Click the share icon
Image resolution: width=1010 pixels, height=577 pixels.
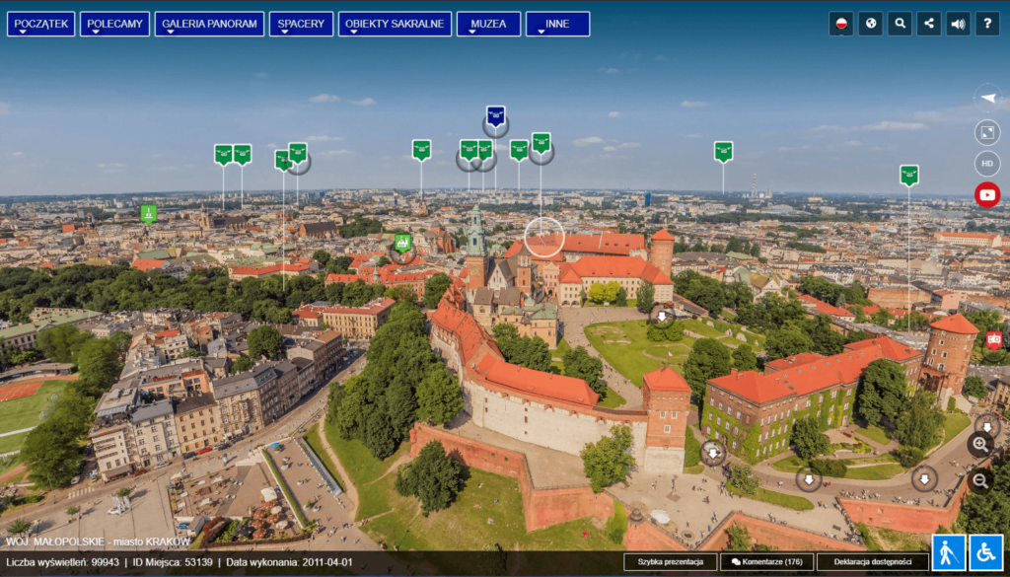point(928,24)
